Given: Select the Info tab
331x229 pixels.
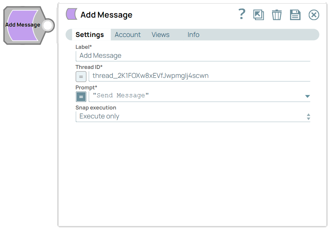Looking at the screenshot, I should pos(193,34).
